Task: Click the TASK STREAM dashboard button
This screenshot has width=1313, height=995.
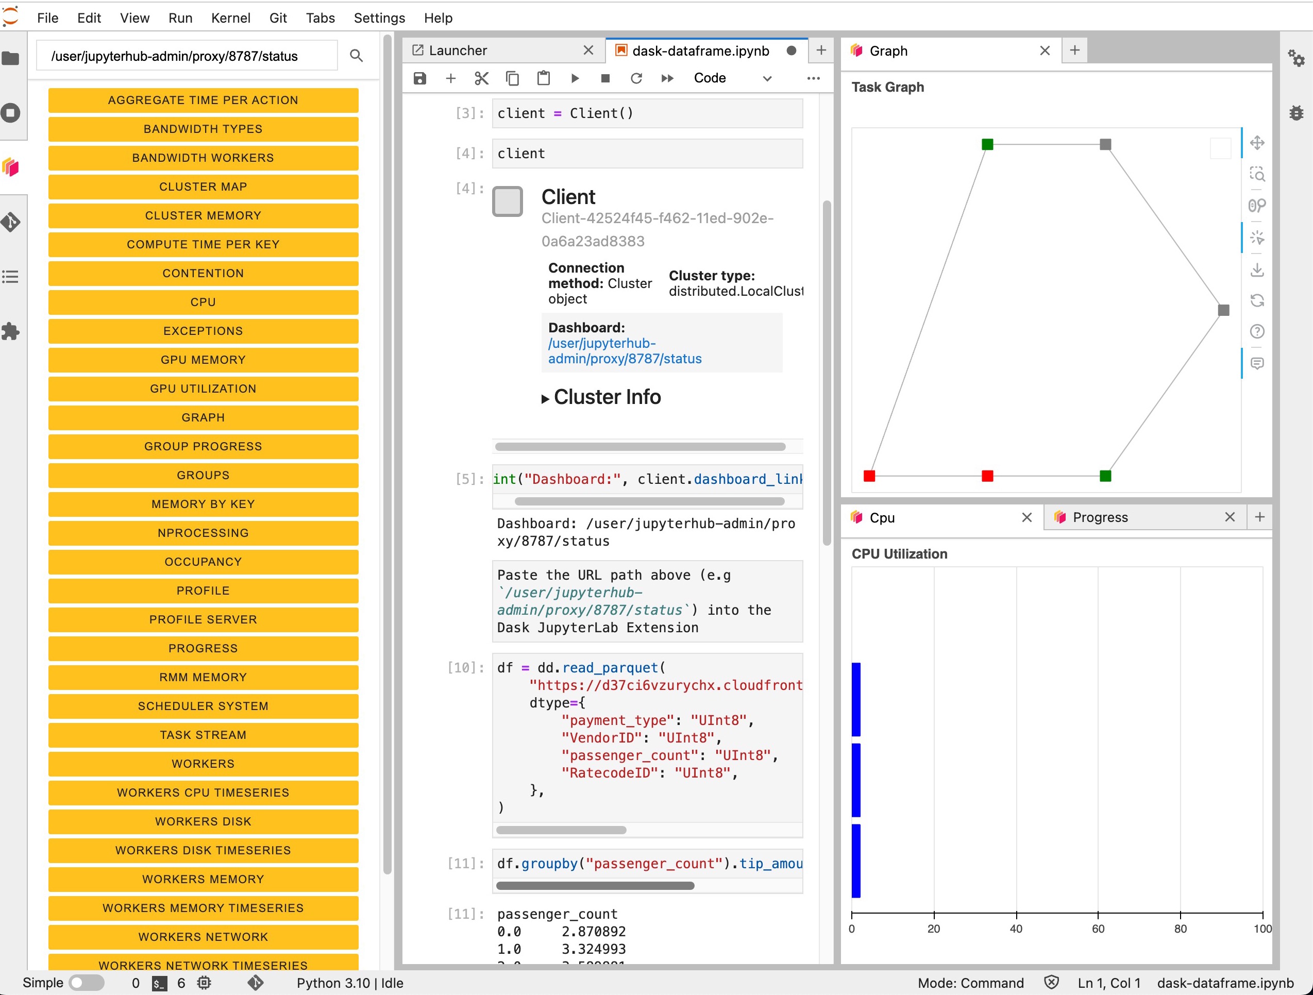Action: tap(203, 734)
